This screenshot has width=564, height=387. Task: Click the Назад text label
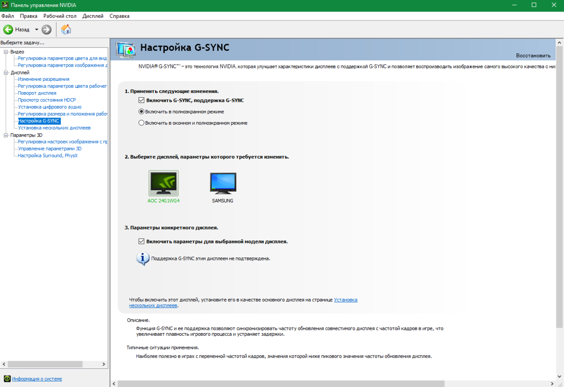22,30
